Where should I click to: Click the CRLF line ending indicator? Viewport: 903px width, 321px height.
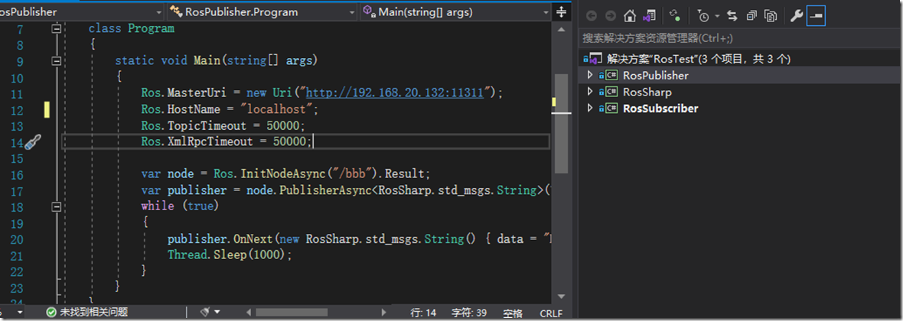[551, 313]
